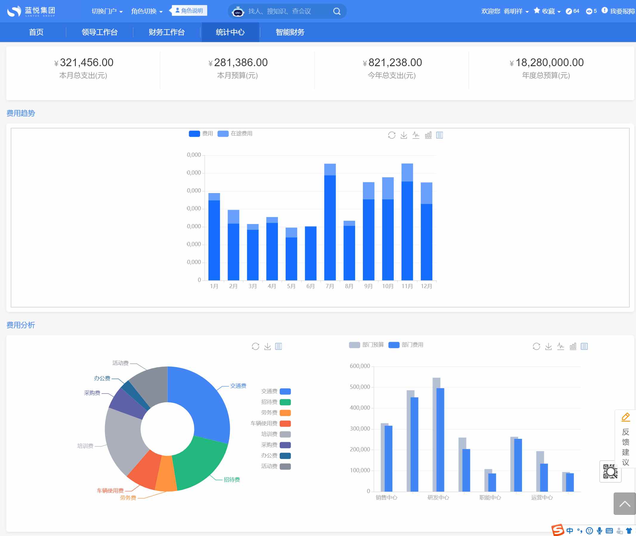636x536 pixels.
Task: Click the 我要报障 alert icon
Action: coord(604,11)
